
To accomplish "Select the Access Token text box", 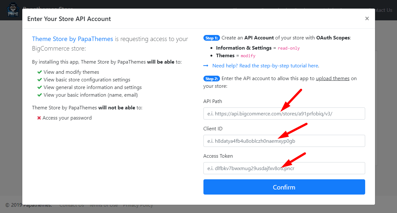I will click(x=284, y=168).
